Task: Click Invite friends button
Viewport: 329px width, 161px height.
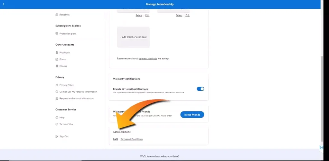Action: pos(192,114)
